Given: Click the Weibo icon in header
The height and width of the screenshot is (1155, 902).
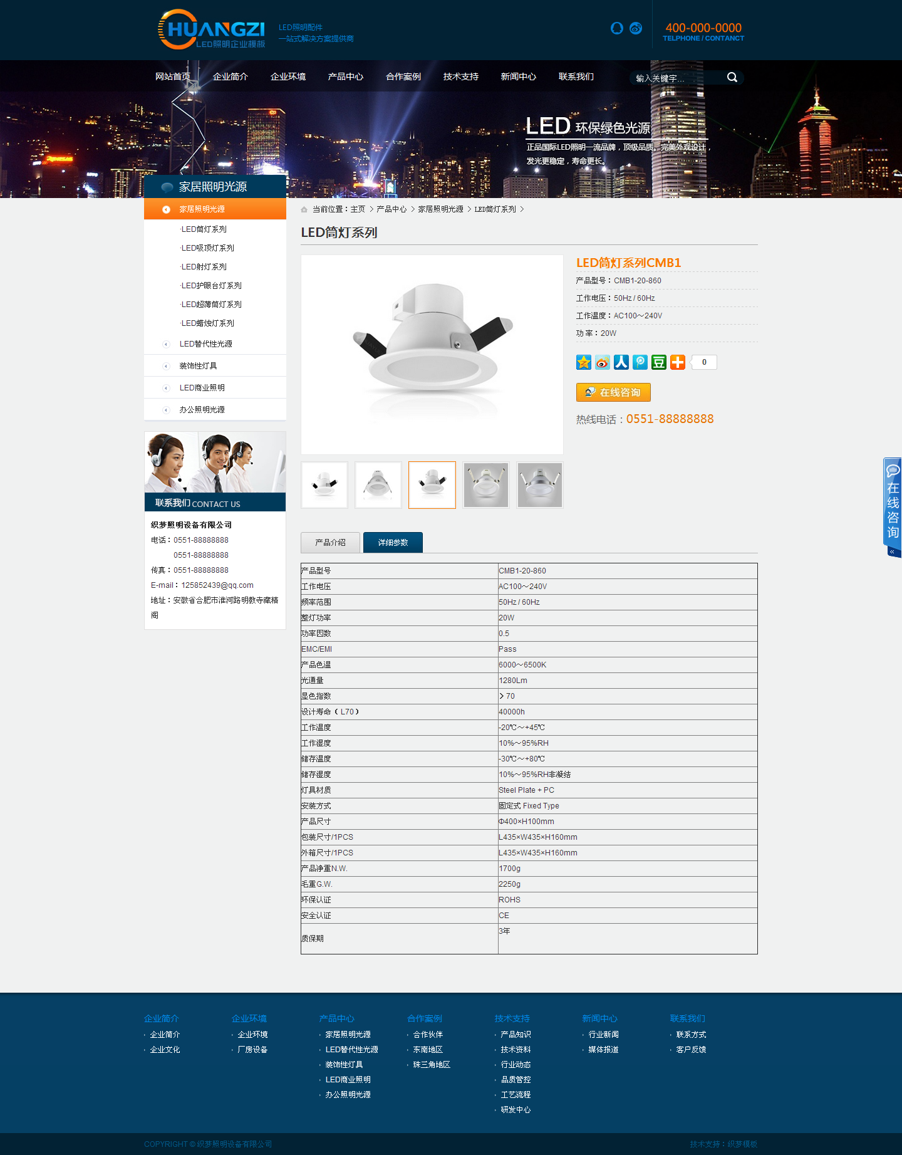Looking at the screenshot, I should coord(636,28).
